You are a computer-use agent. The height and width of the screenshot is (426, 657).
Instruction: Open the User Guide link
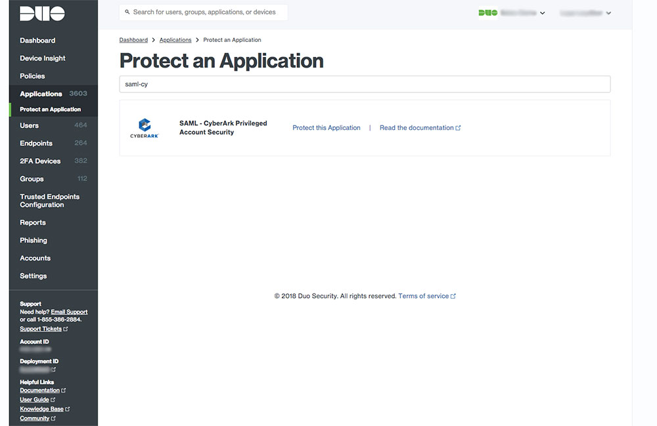37,400
